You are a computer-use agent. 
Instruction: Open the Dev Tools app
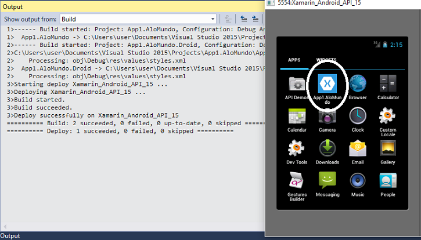(x=297, y=152)
